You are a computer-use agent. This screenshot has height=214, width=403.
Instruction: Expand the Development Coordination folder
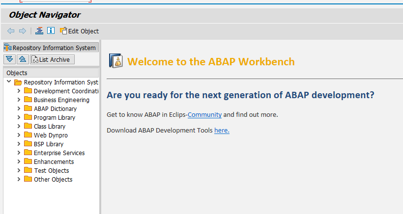tap(19, 91)
